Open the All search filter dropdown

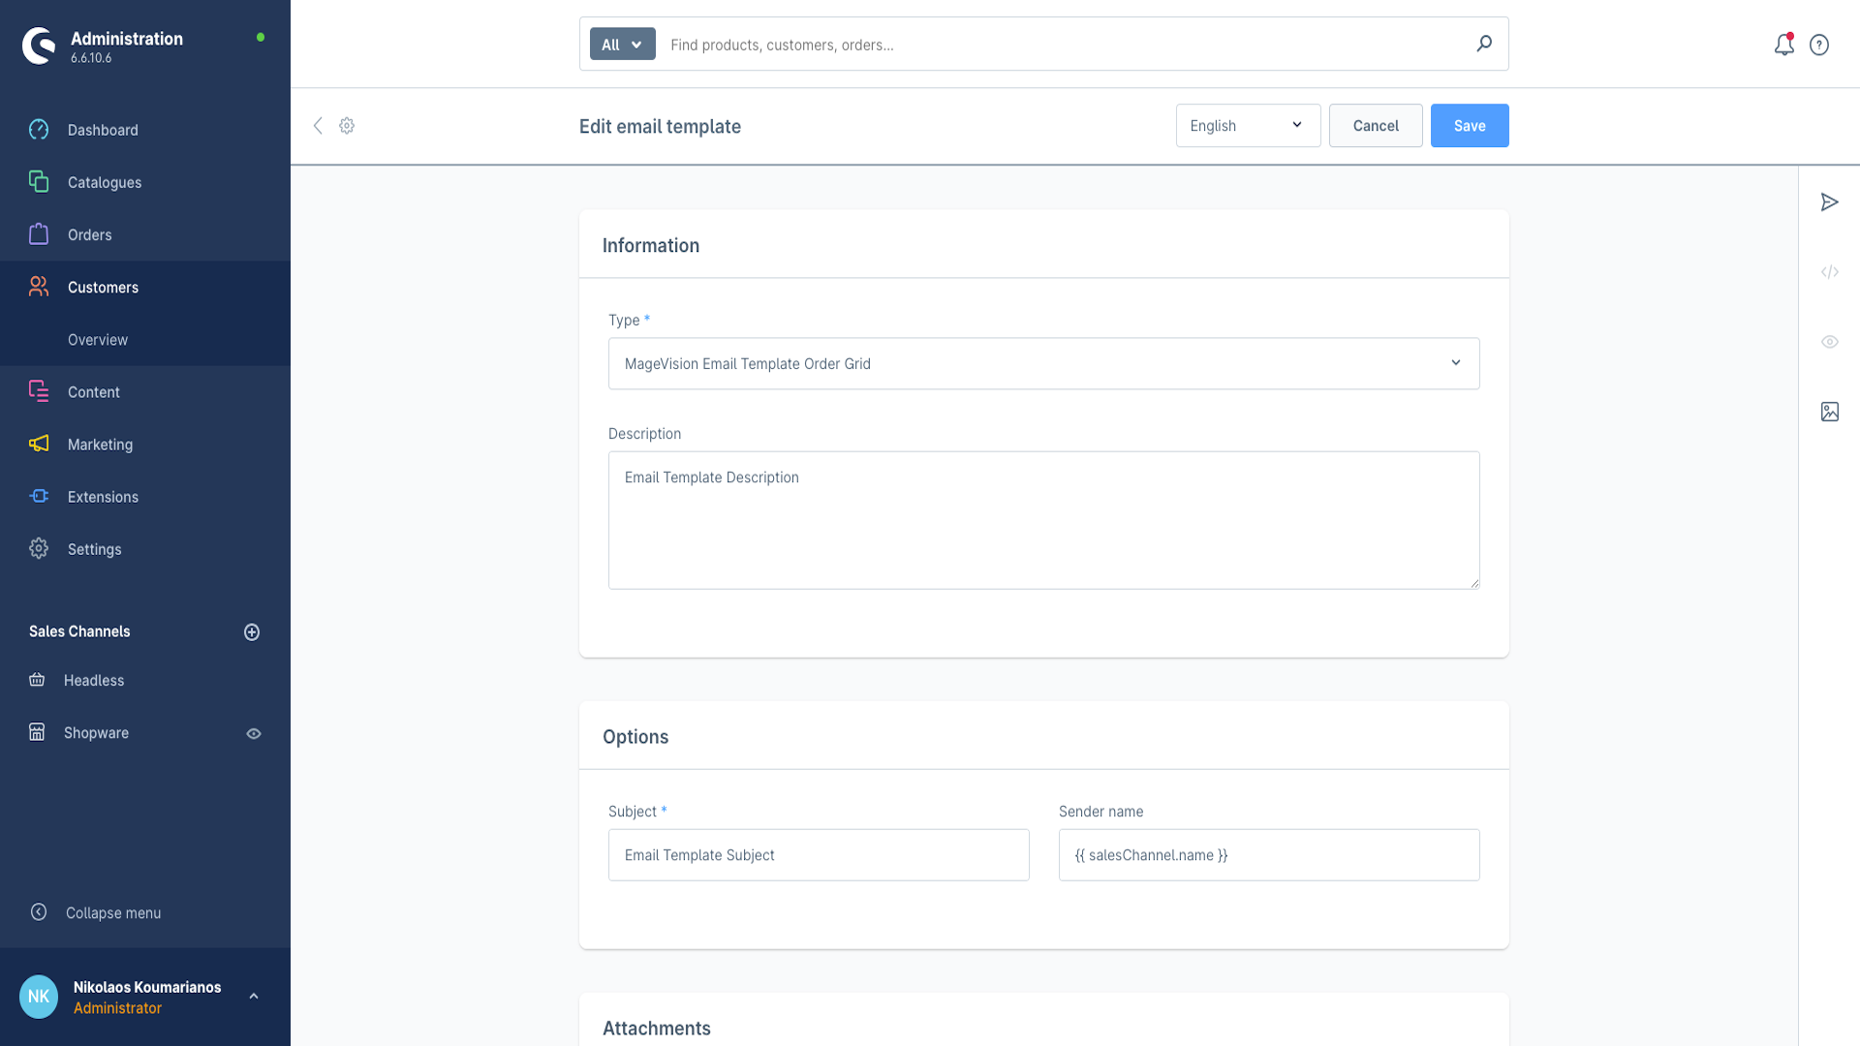622,45
